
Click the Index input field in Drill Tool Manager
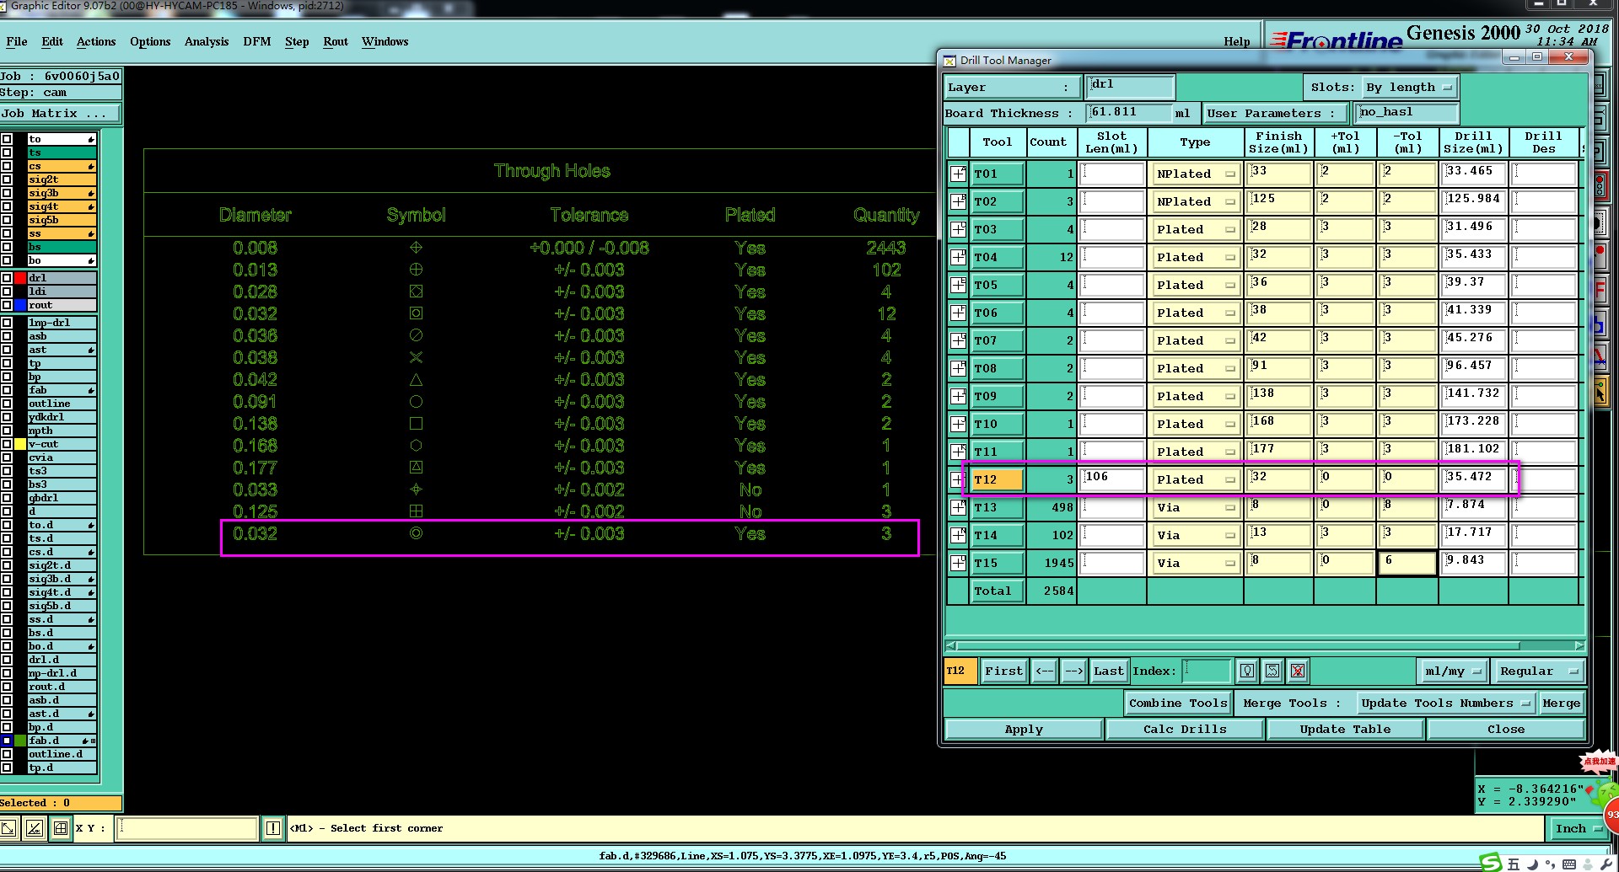pos(1207,671)
